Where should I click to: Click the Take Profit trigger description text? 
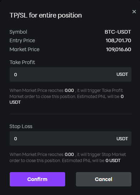(x=67, y=96)
